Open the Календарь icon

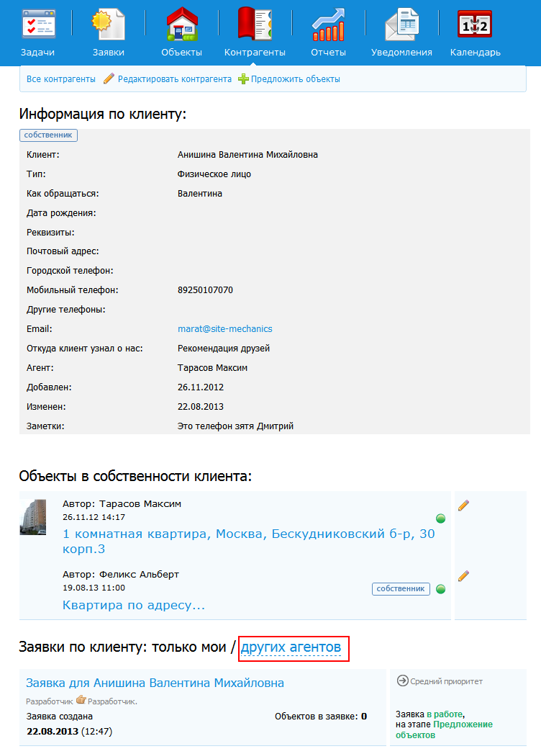tap(475, 24)
